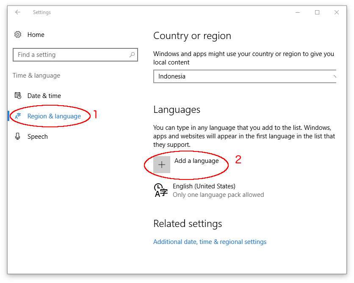
Task: Go to the Speech settings page
Action: pos(38,137)
